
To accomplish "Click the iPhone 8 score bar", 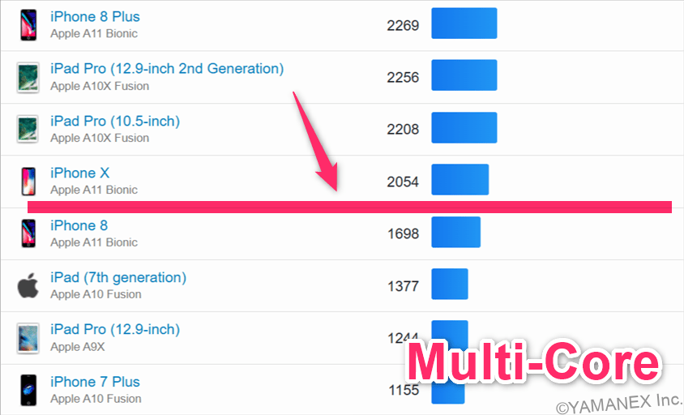I will [x=455, y=232].
